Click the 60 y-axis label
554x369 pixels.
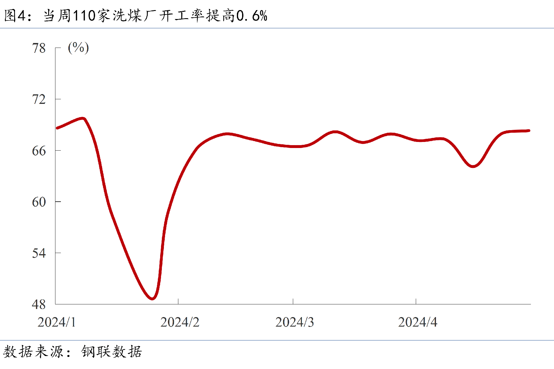coord(39,202)
